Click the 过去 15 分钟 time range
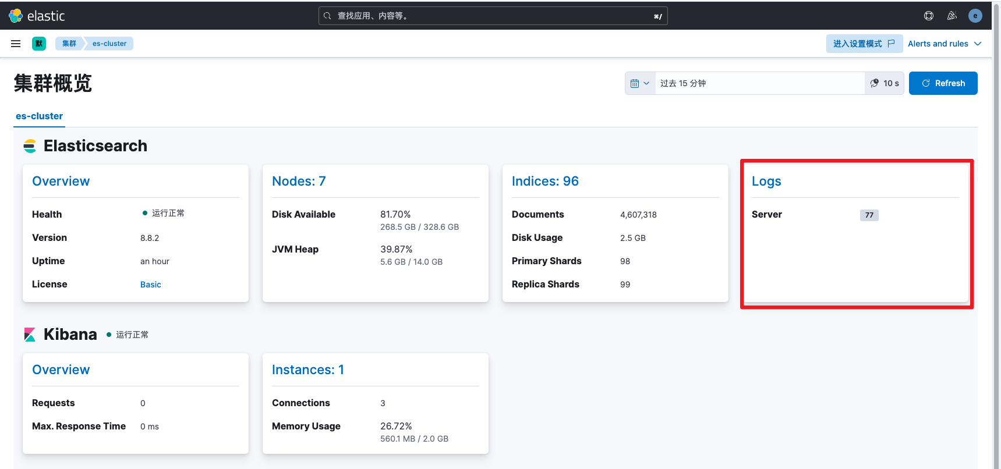The width and height of the screenshot is (1001, 469). [x=759, y=83]
